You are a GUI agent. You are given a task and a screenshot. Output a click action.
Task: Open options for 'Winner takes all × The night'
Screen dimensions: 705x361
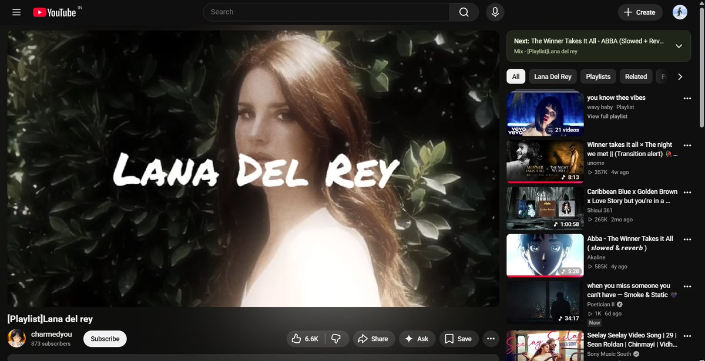(687, 146)
